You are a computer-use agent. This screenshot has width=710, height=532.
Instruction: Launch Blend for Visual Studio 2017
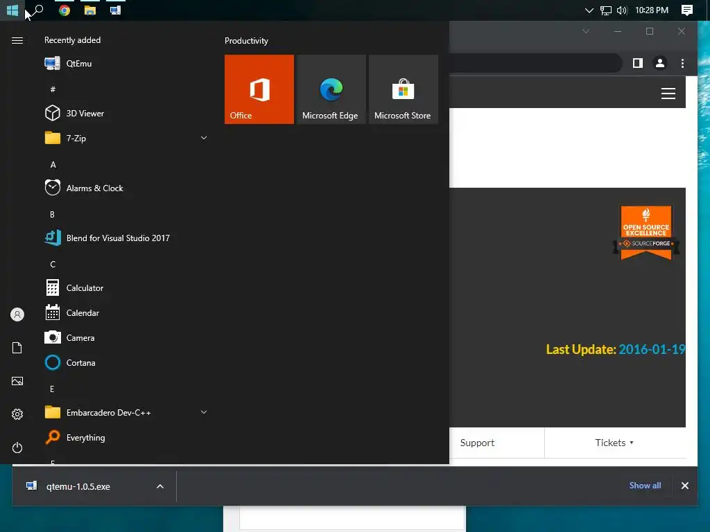(126, 238)
